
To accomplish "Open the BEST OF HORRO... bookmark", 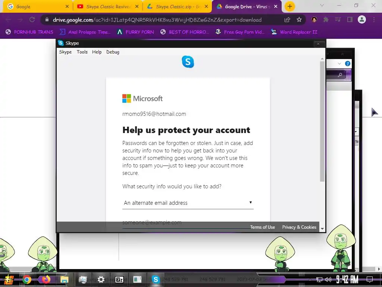I will pyautogui.click(x=185, y=32).
